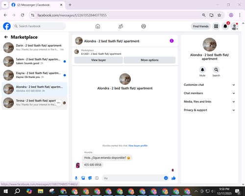The width and height of the screenshot is (245, 196).
Task: Open options menu on Teresa conversation
Action: (59, 103)
